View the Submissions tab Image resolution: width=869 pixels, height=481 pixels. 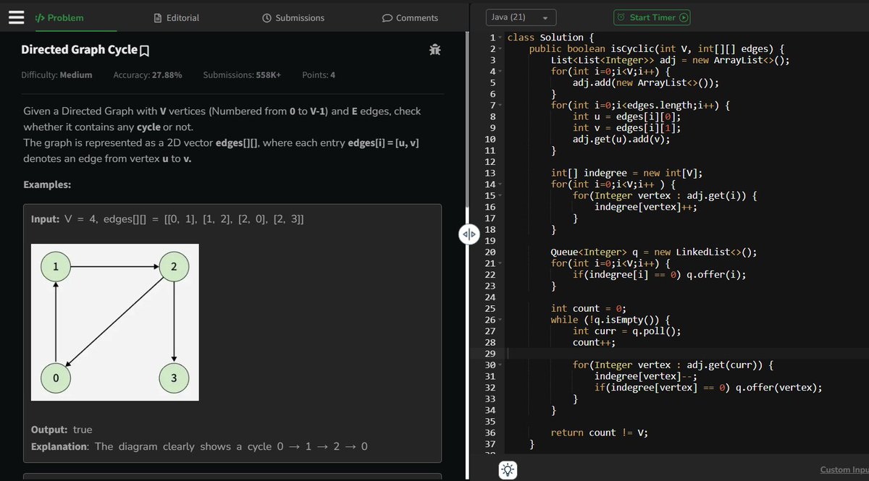(293, 17)
